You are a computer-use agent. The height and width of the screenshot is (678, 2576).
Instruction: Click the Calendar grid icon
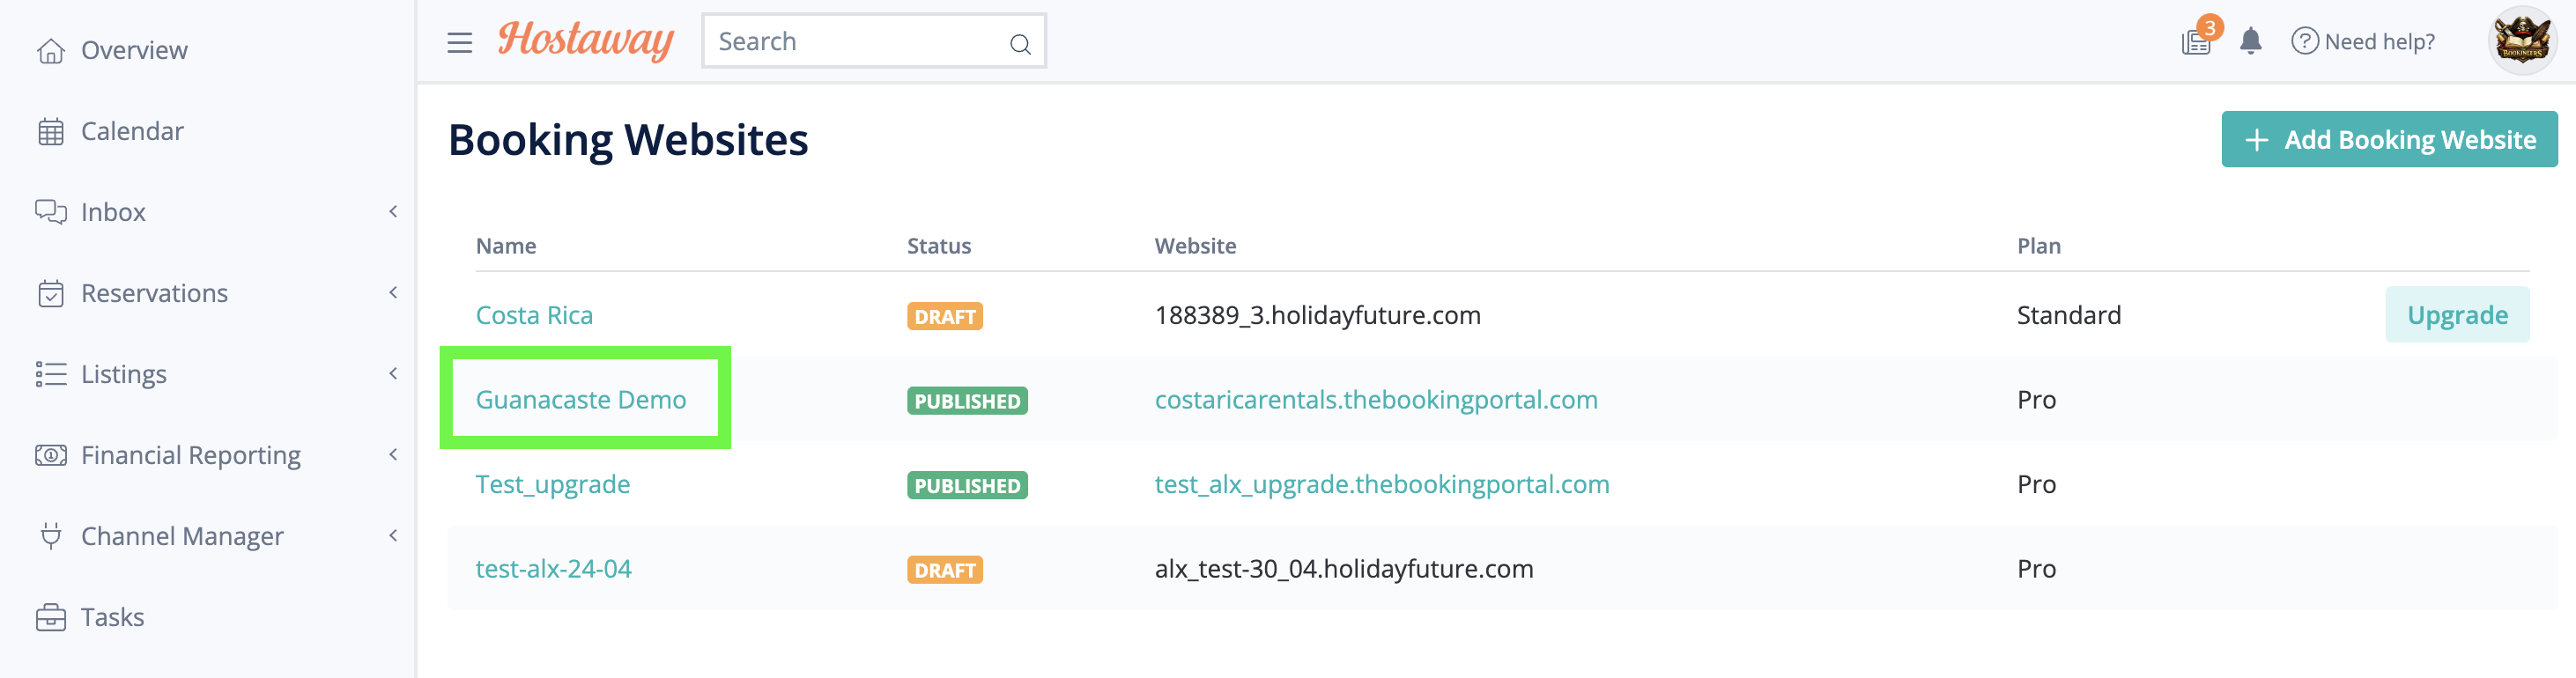[x=51, y=132]
